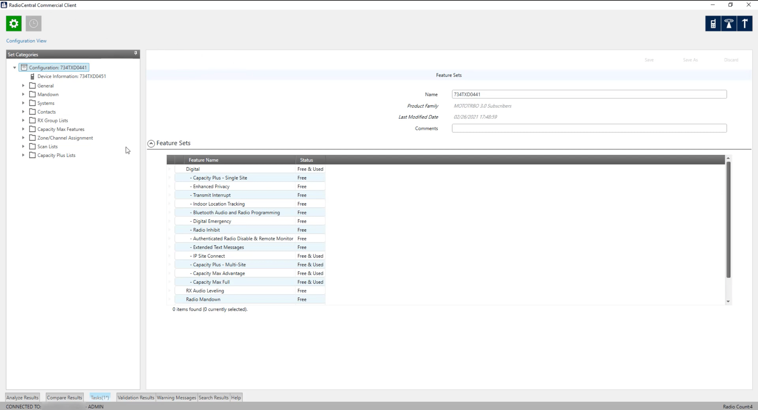Collapse the Configuration 734TXD0441 root node
Viewport: 758px width, 410px height.
click(15, 67)
